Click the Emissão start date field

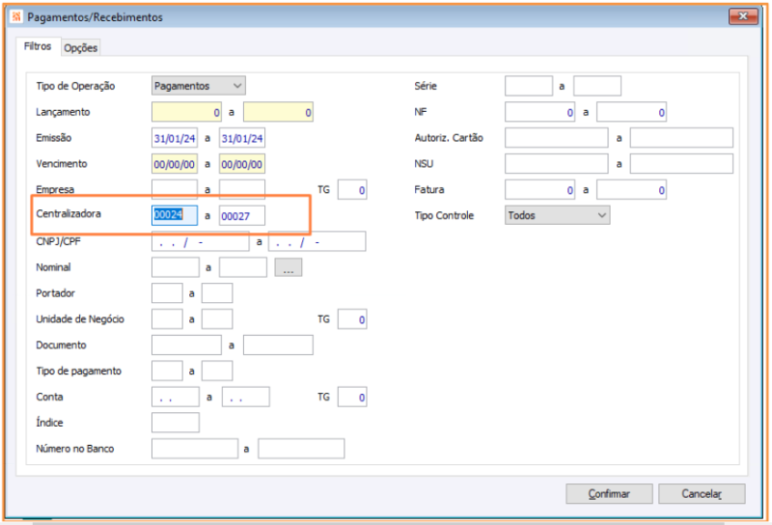click(175, 138)
